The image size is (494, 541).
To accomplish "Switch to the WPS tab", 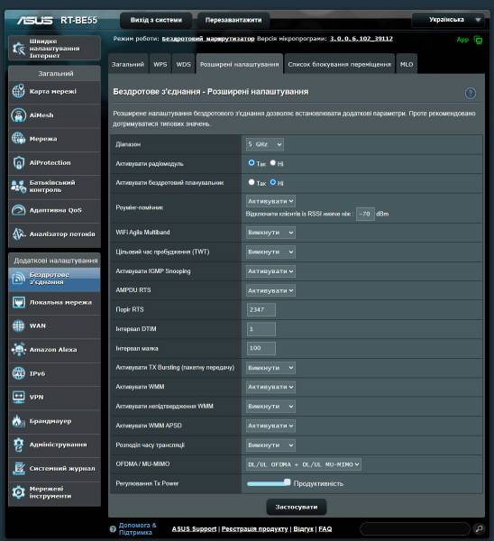I will point(160,64).
